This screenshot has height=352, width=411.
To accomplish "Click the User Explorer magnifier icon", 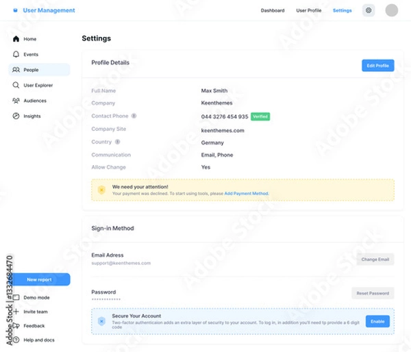I will [16, 85].
